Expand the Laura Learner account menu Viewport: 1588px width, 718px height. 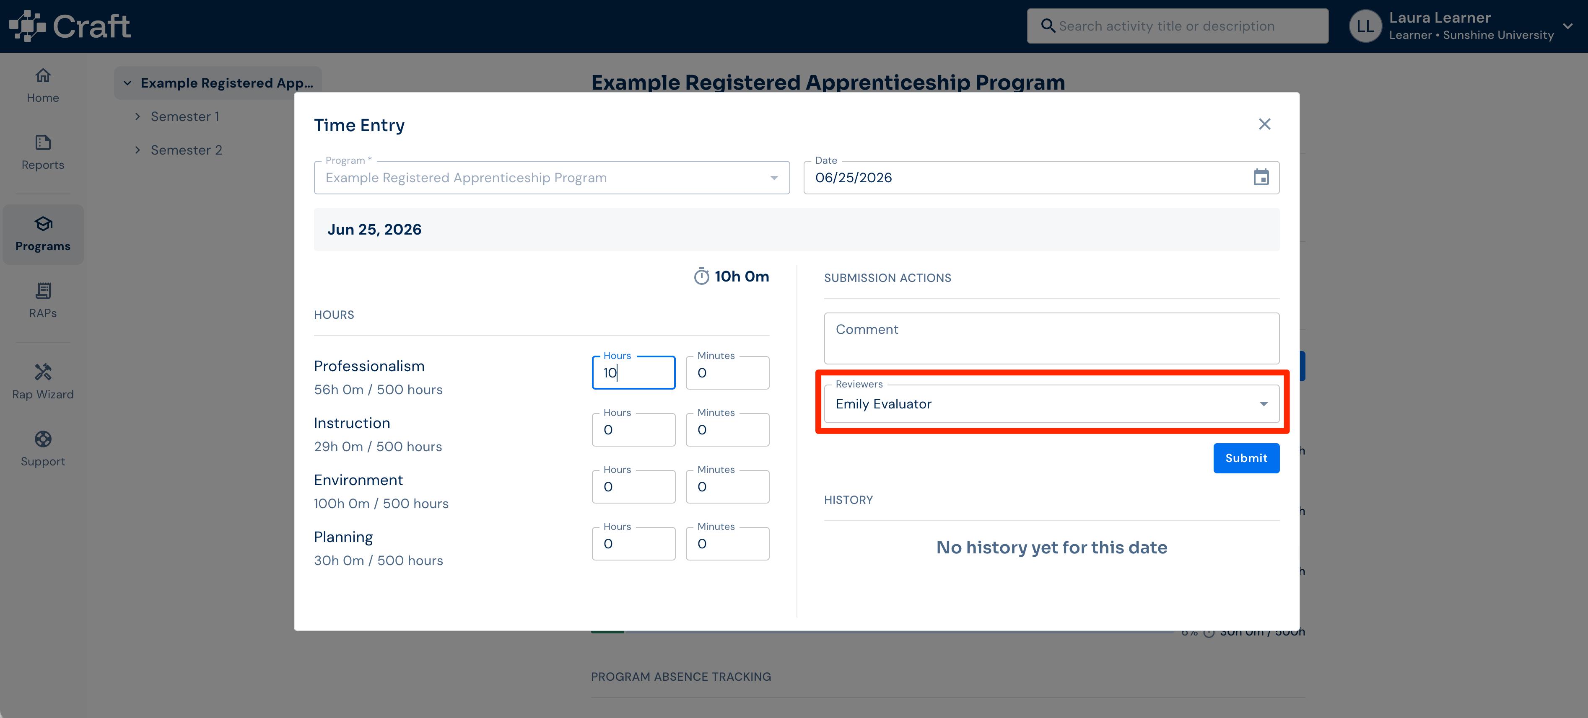[x=1567, y=26]
